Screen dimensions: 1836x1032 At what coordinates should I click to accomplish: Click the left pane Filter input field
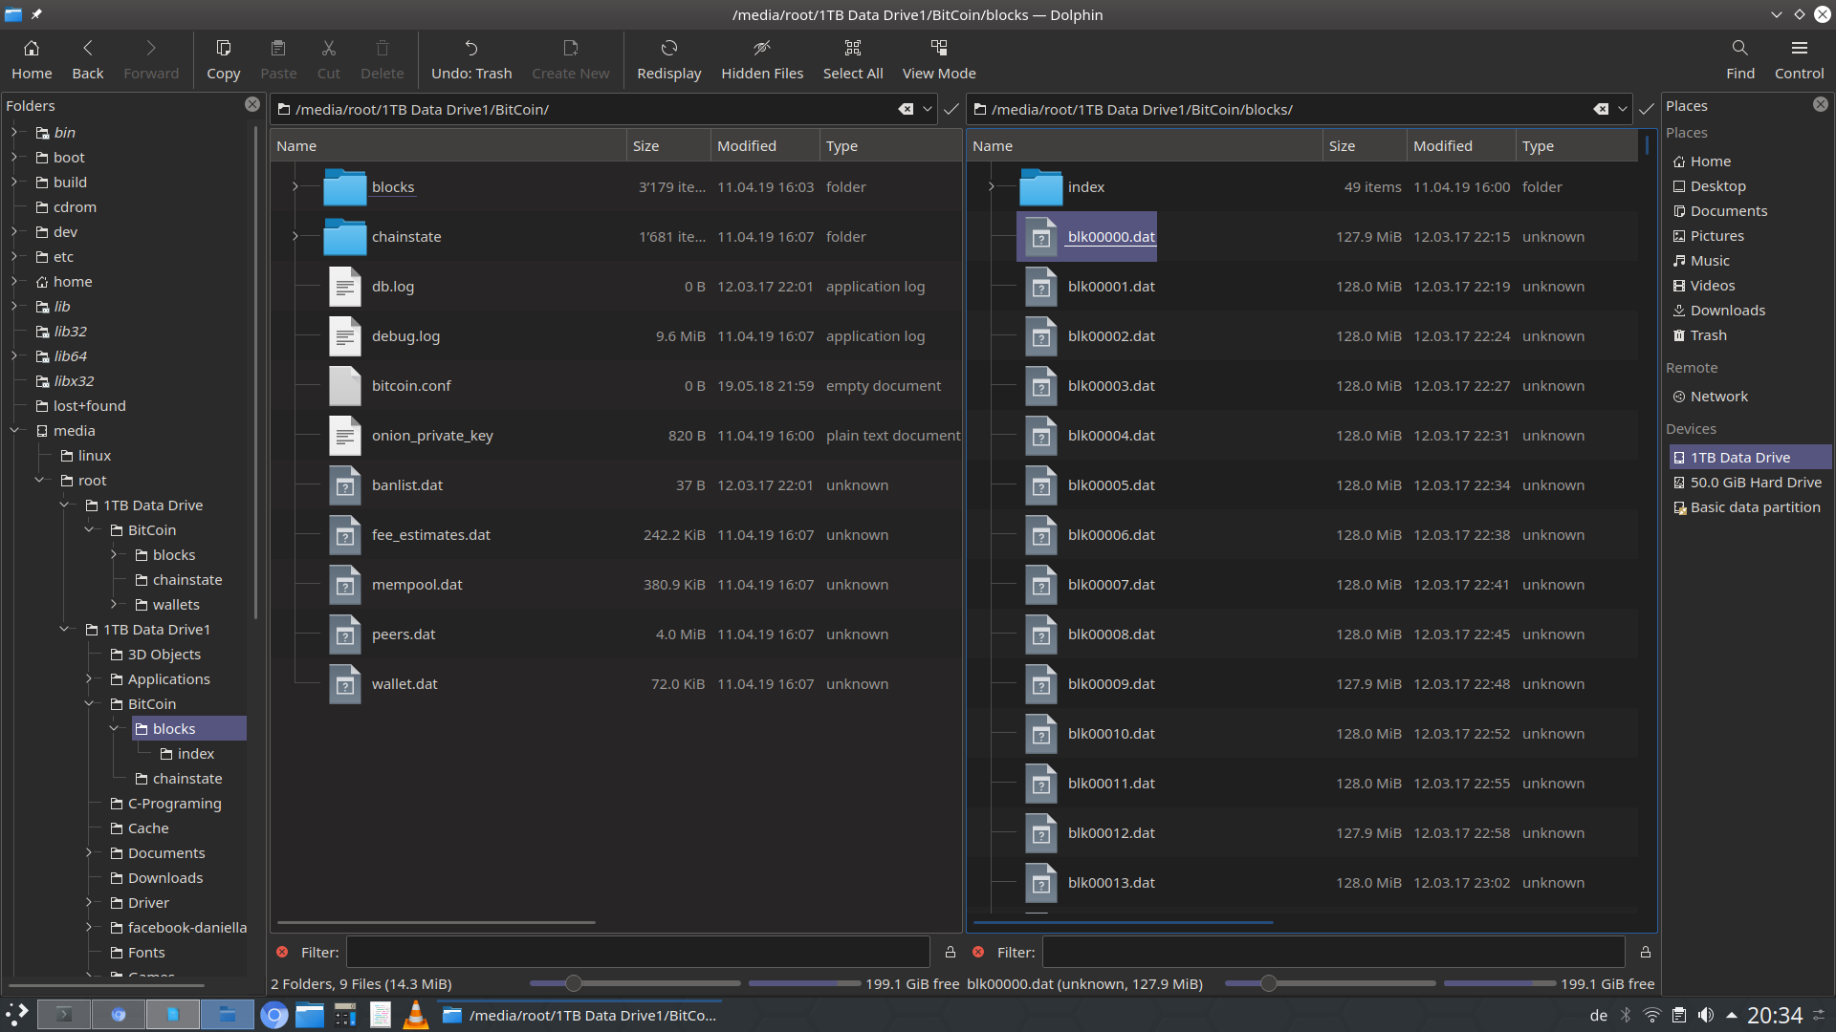[x=638, y=952]
